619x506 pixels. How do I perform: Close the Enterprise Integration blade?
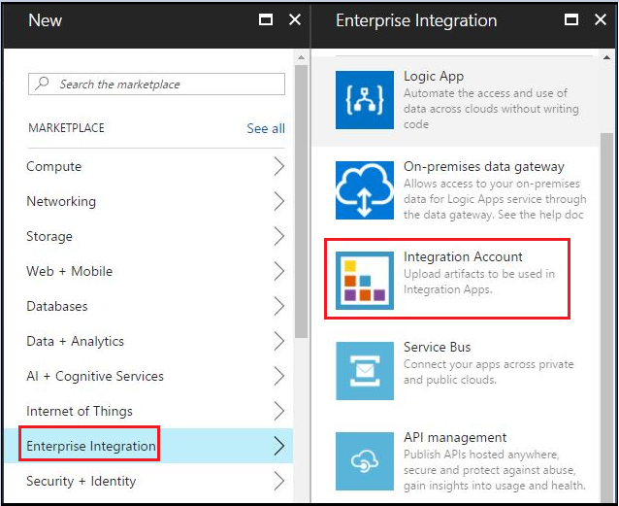tap(601, 19)
